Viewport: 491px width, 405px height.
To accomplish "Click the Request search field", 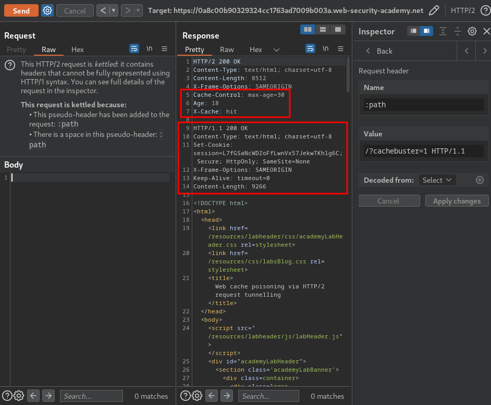I will pyautogui.click(x=91, y=396).
